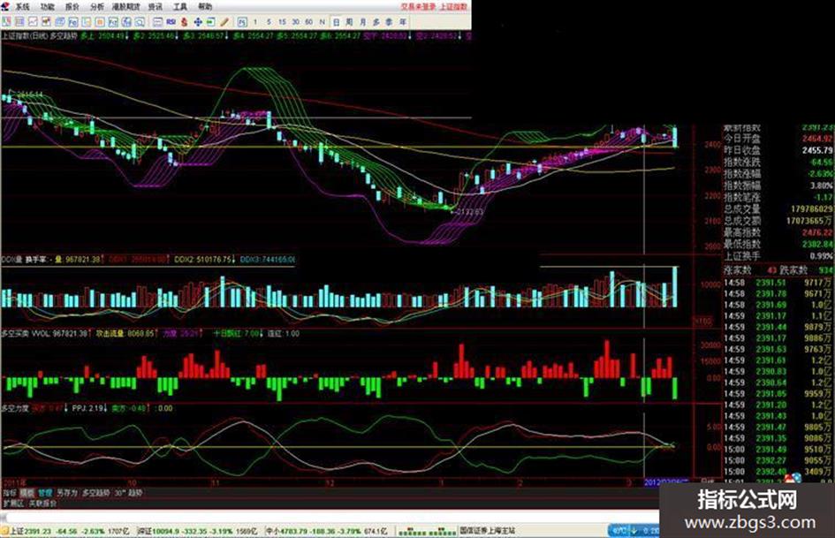Select the pencil drawing tool icon
835x538 pixels.
pyautogui.click(x=224, y=22)
